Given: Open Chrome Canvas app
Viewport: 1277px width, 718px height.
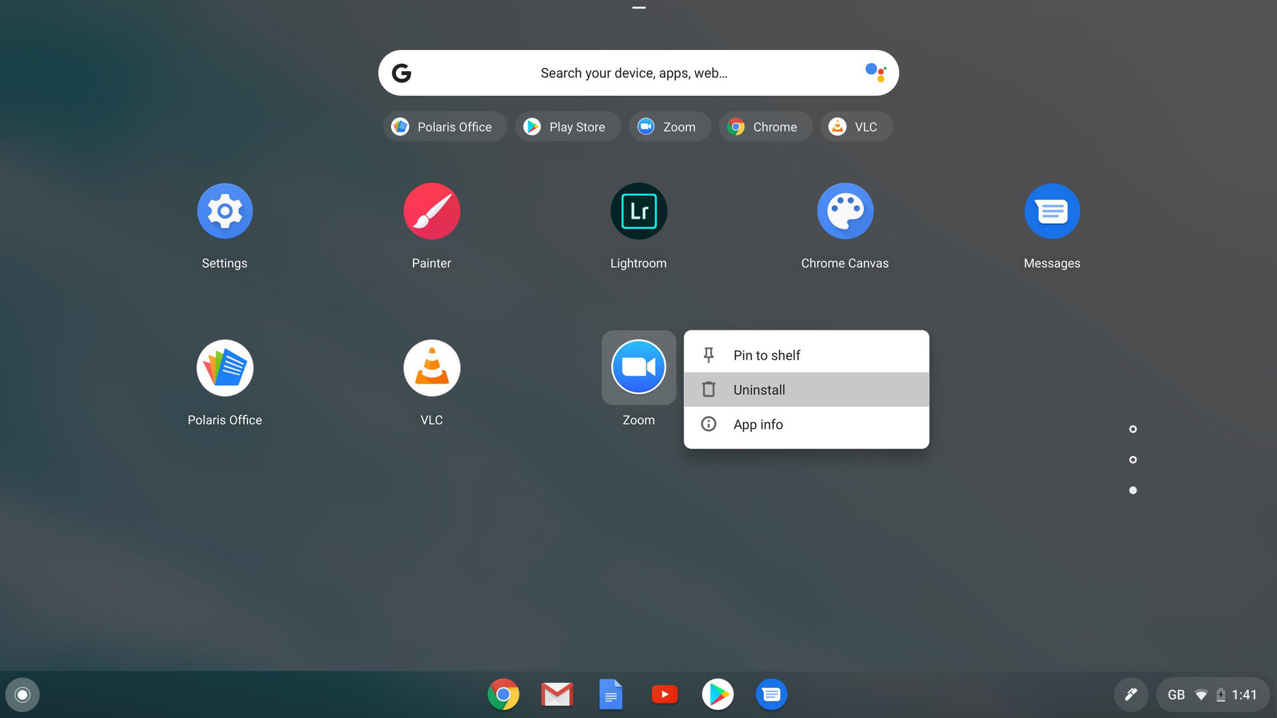Looking at the screenshot, I should 845,210.
